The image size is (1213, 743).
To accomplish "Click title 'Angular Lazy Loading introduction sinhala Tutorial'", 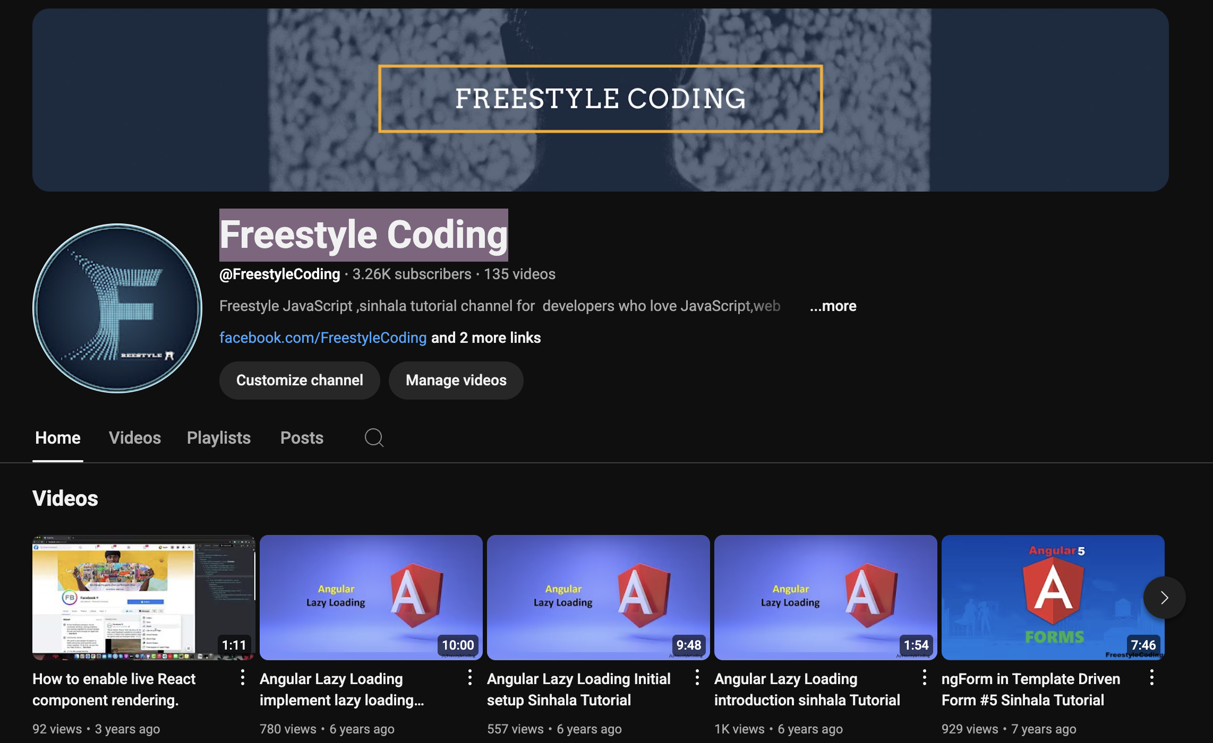I will 807,689.
